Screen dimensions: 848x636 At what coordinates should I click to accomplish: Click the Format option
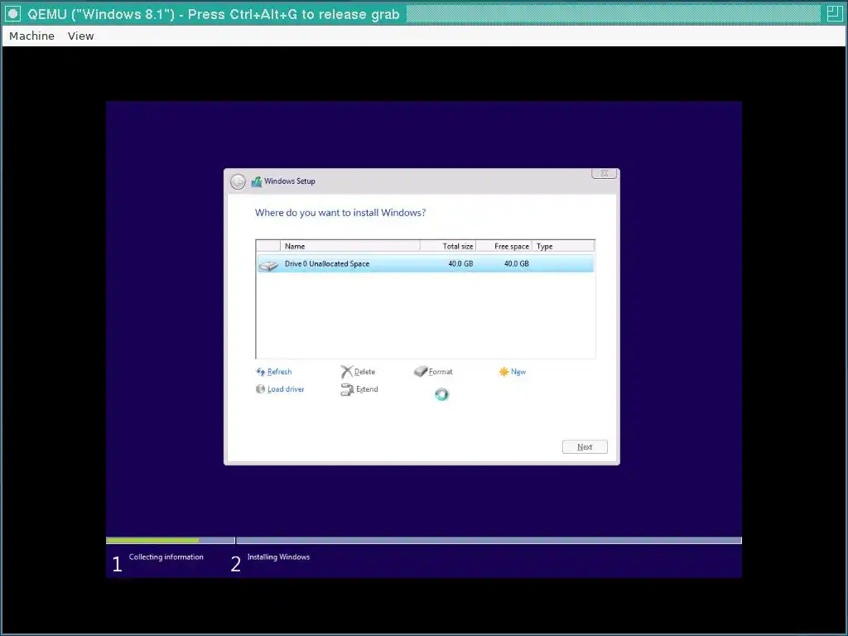441,372
